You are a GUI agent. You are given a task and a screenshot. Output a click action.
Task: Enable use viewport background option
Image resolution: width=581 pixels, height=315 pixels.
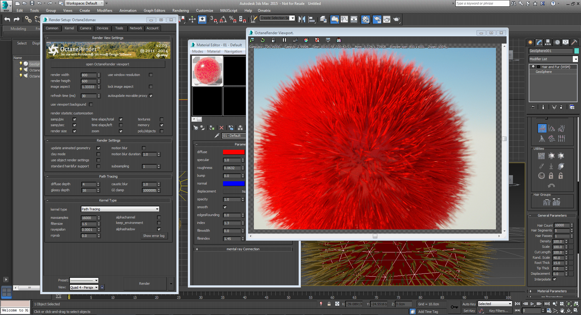(x=91, y=104)
